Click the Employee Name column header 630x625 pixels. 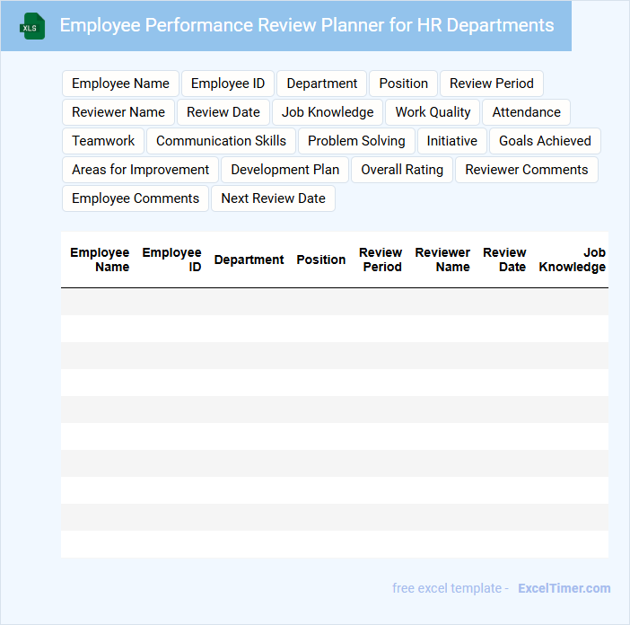100,260
